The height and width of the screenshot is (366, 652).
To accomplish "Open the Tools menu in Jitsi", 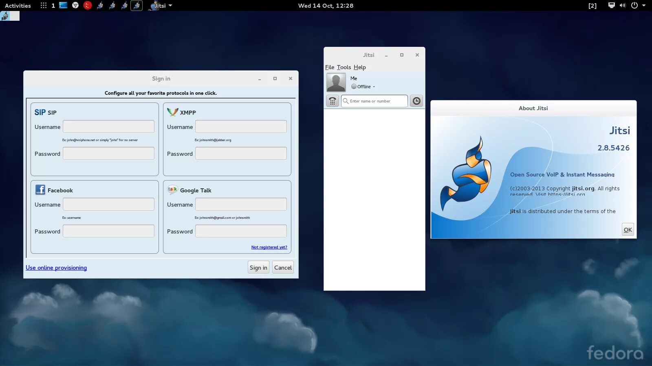I will pos(344,67).
